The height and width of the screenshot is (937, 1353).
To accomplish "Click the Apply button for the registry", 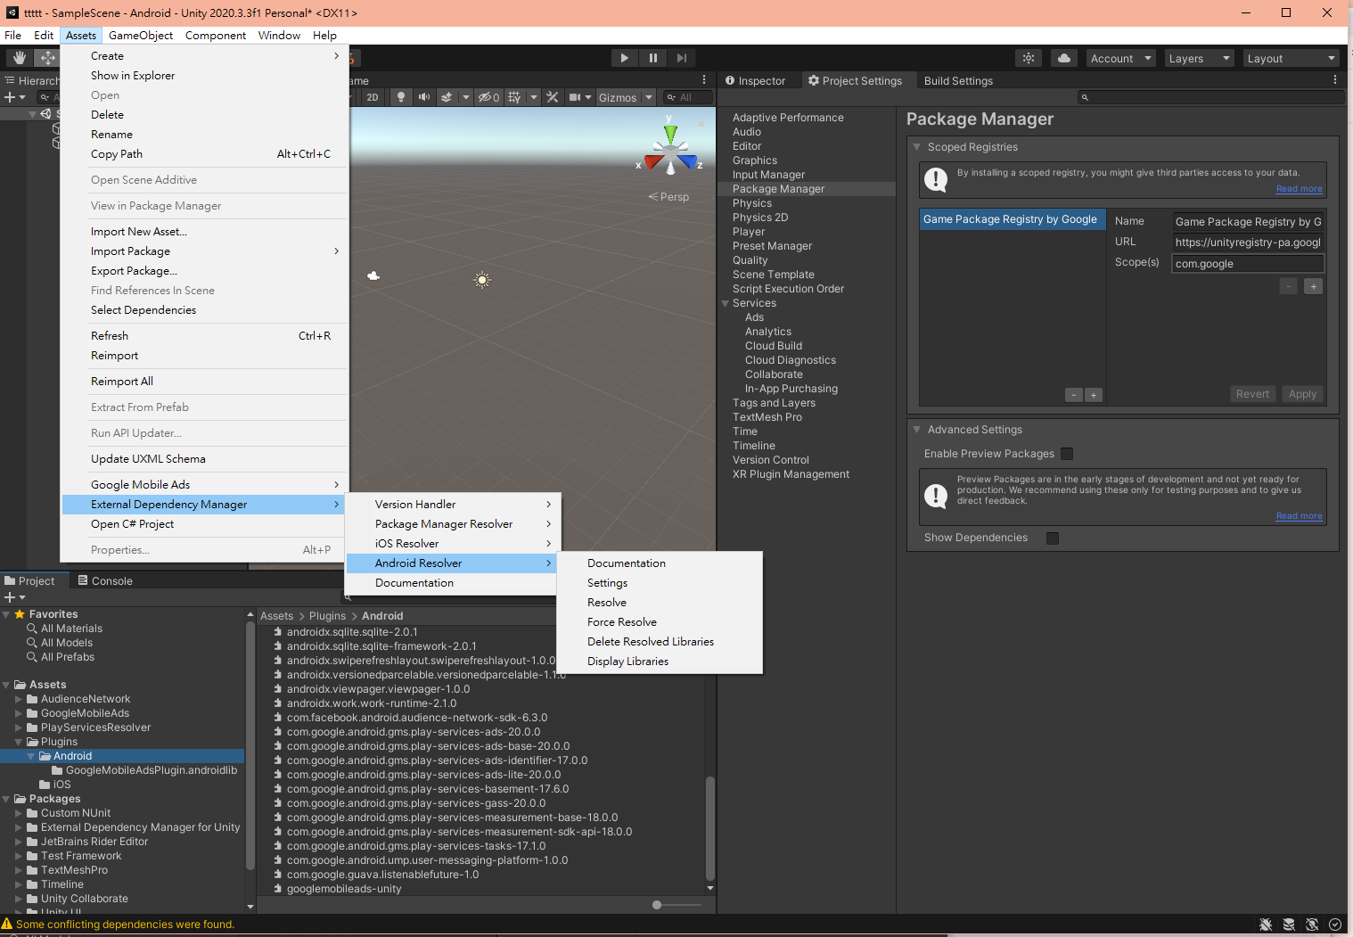I will (1302, 394).
